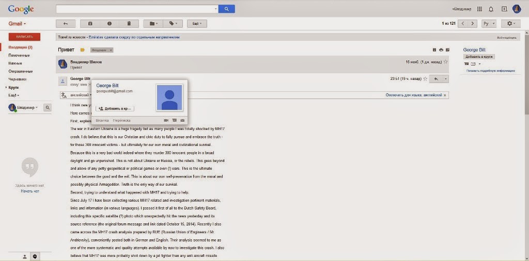Click Добавить в кр... in contact card
The width and height of the screenshot is (529, 261).
pos(115,109)
